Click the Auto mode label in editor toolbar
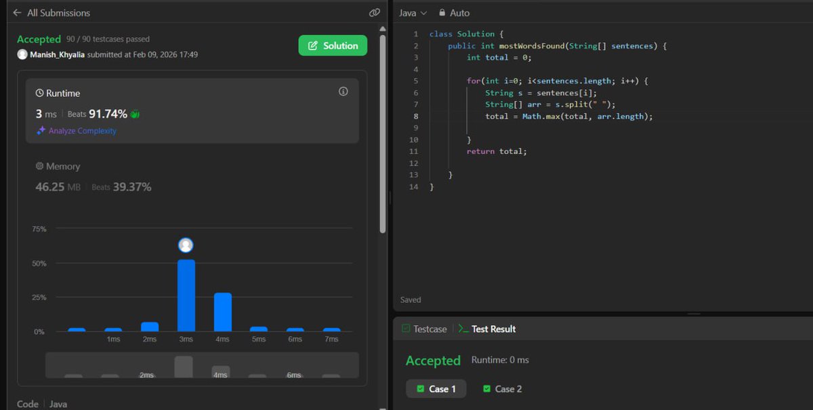This screenshot has width=813, height=410. pyautogui.click(x=459, y=13)
